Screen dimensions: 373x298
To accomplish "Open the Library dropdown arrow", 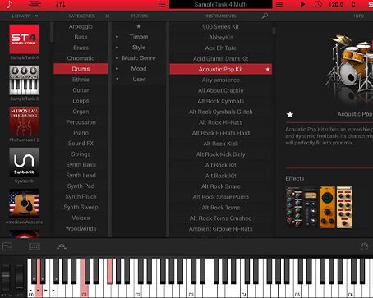I will pos(36,16).
